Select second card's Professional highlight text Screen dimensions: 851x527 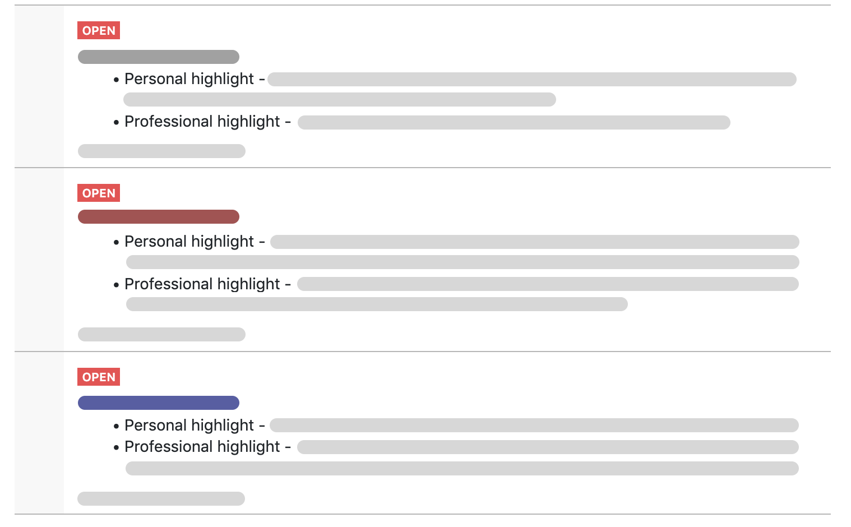point(202,284)
